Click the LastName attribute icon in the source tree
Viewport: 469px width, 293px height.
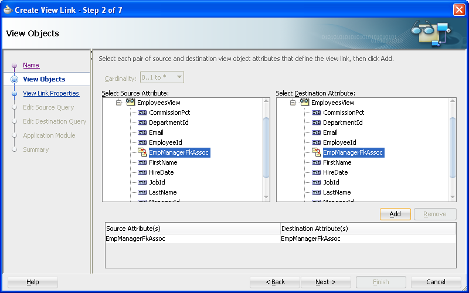pos(142,192)
